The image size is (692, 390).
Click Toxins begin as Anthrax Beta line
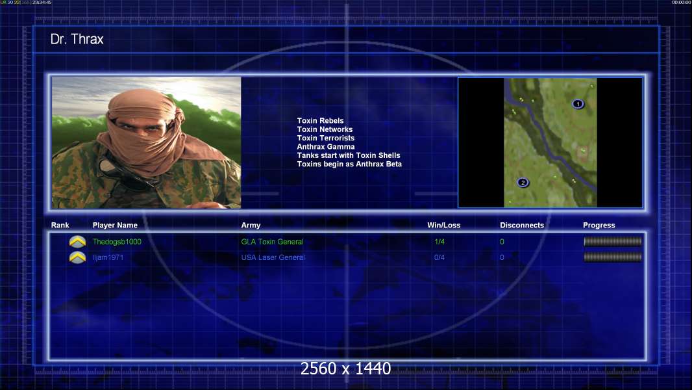pyautogui.click(x=349, y=164)
